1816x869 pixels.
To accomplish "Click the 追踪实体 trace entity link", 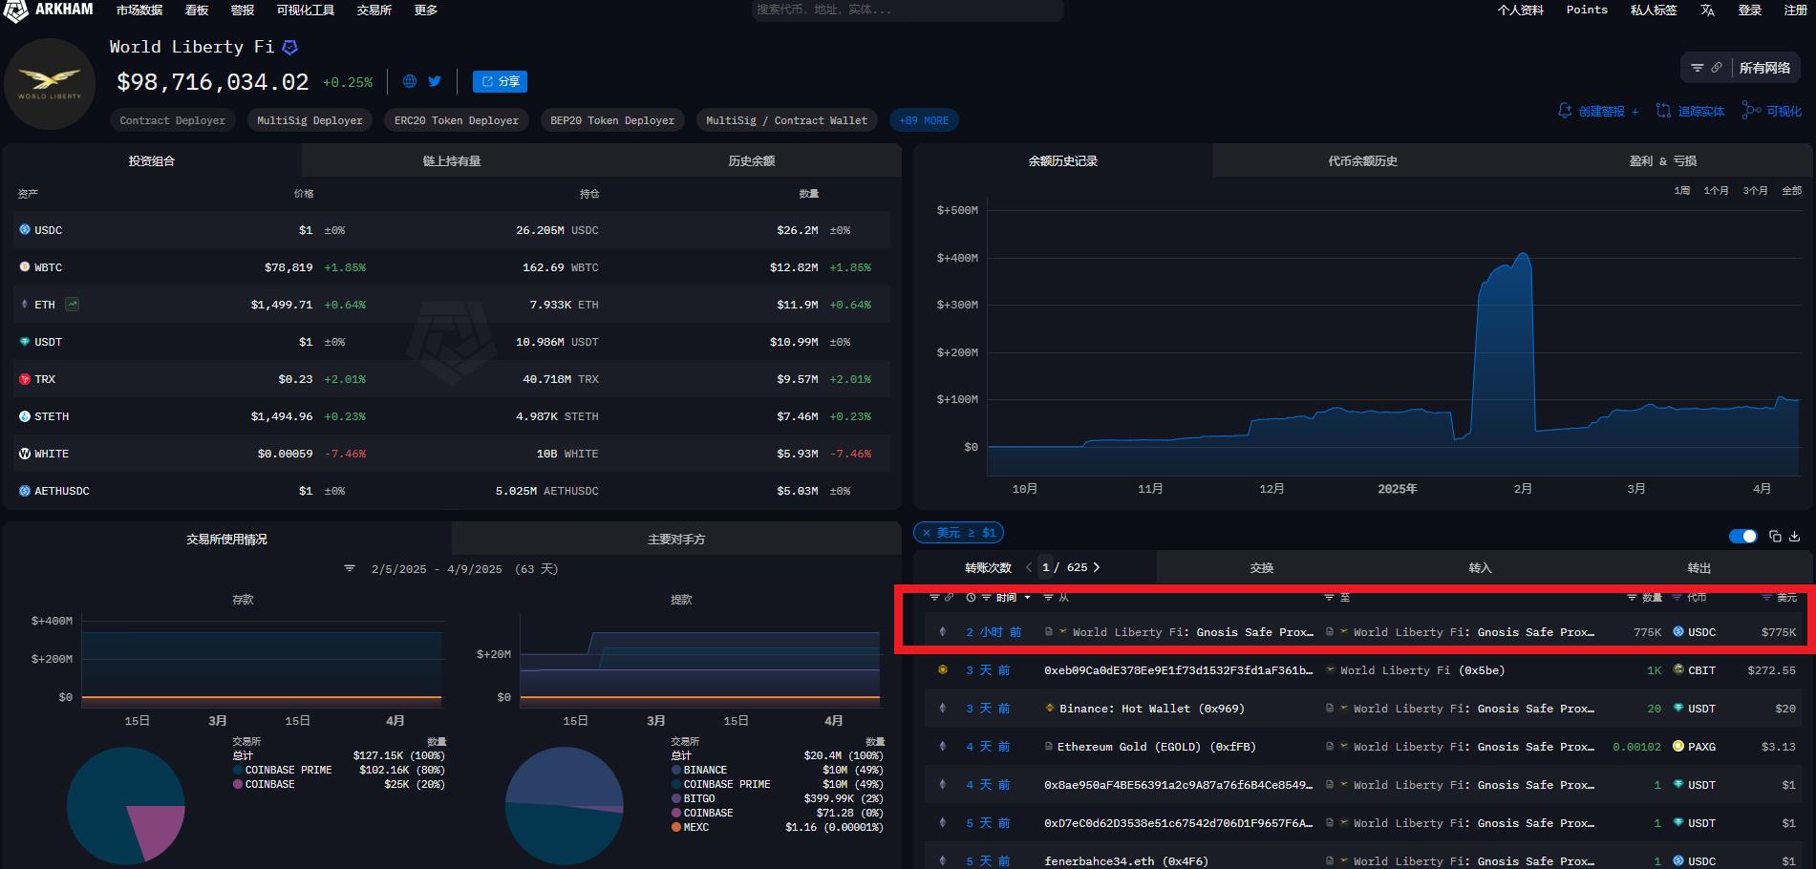I will point(1690,111).
